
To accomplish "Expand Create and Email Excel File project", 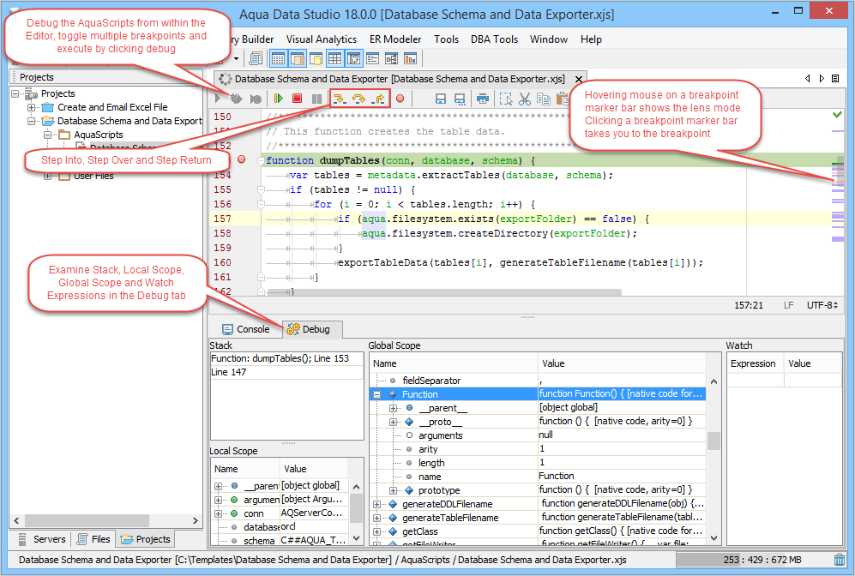I will (x=32, y=107).
